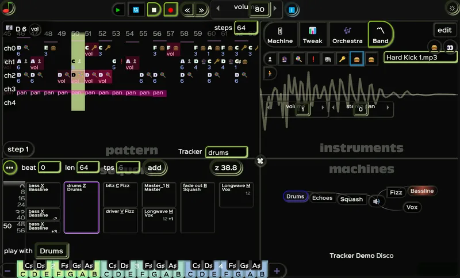Select the elephant instrument icon
The height and width of the screenshot is (278, 460).
[x=328, y=59]
